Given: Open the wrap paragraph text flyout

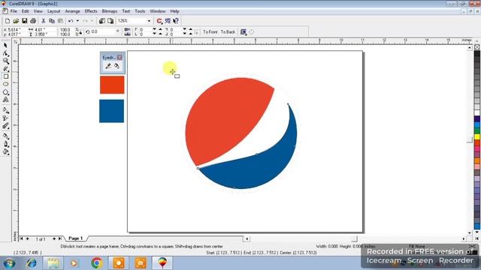Looking at the screenshot, I should [244, 31].
